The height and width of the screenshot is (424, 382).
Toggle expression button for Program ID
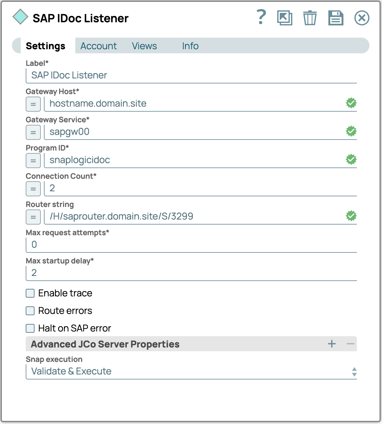click(33, 161)
